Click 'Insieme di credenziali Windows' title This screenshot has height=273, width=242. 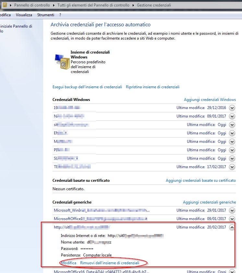pos(90,55)
